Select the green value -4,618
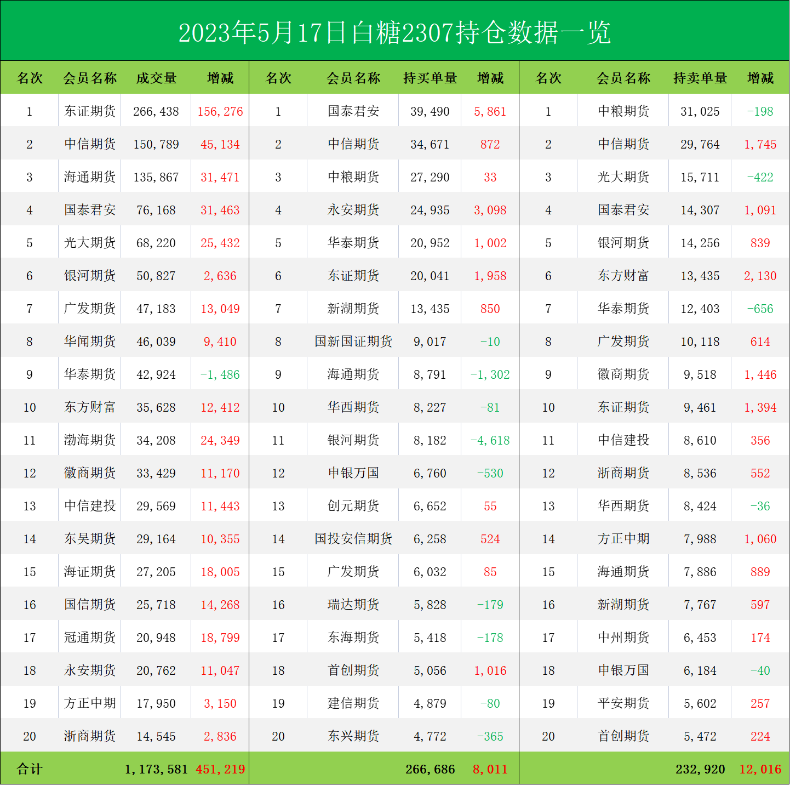This screenshot has height=785, width=790. (490, 440)
